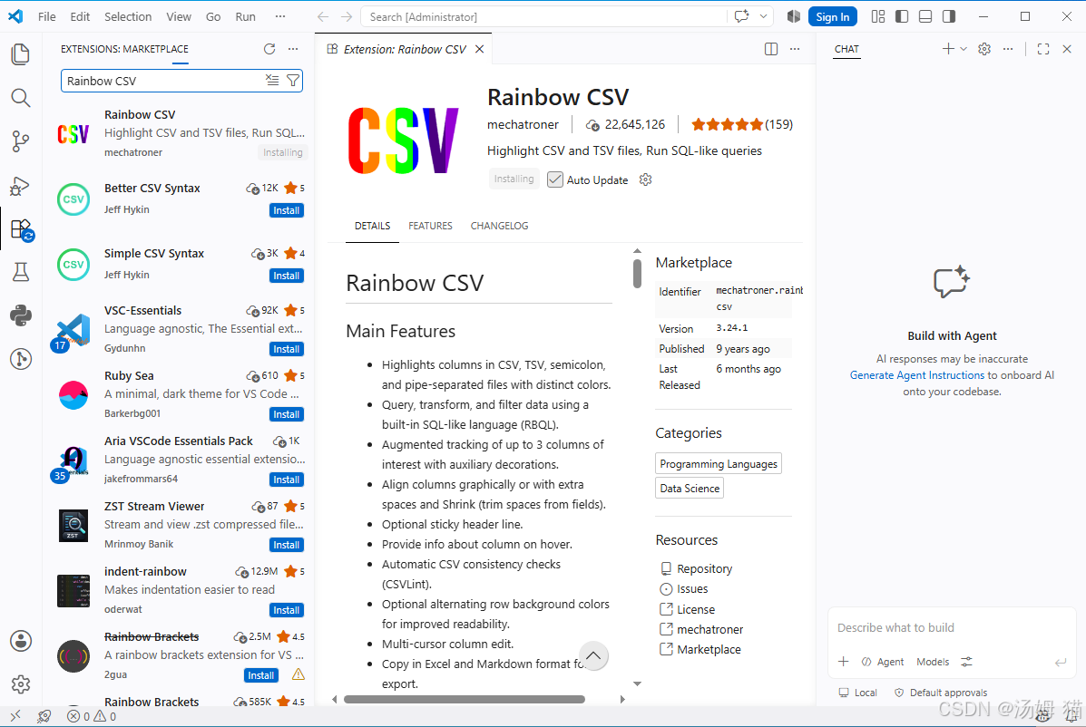Install the indent-rainbow extension
1086x727 pixels.
click(x=286, y=610)
